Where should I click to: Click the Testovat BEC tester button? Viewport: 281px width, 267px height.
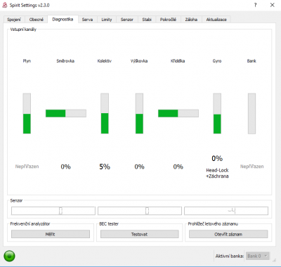tap(139, 234)
